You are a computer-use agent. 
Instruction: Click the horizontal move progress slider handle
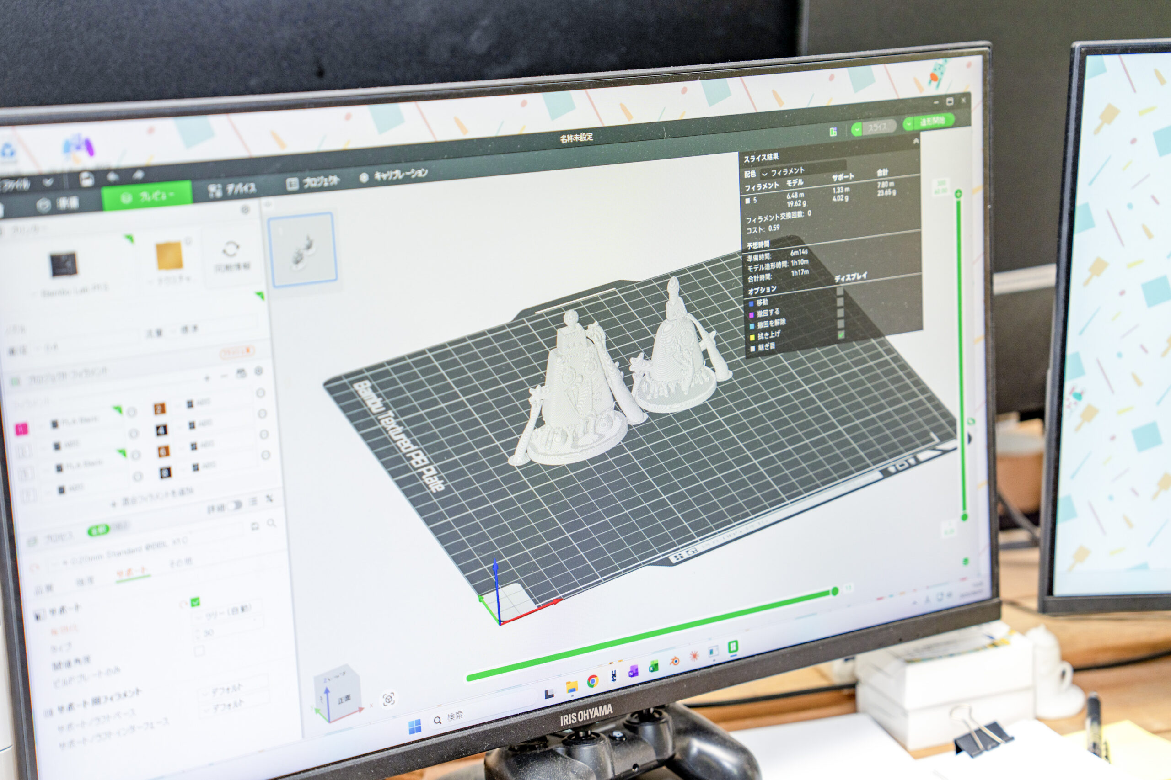[x=835, y=591]
